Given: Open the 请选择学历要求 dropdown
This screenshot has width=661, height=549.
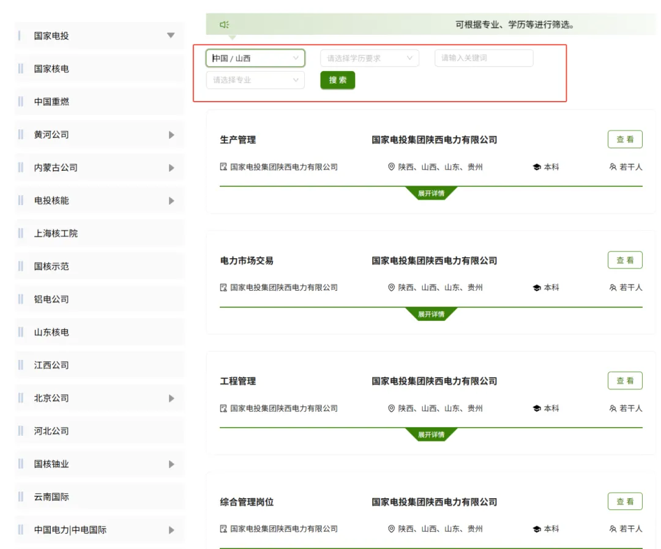Looking at the screenshot, I should [370, 58].
